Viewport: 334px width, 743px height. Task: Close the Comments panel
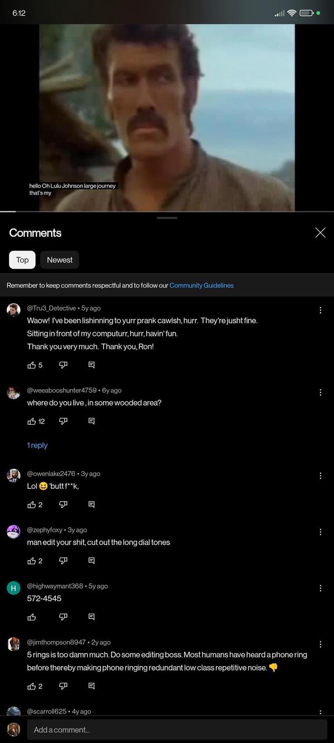pos(320,232)
